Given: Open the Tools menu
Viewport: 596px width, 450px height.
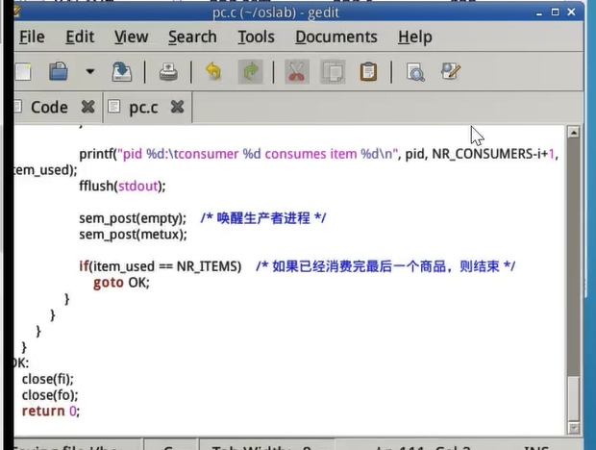Looking at the screenshot, I should [x=257, y=37].
